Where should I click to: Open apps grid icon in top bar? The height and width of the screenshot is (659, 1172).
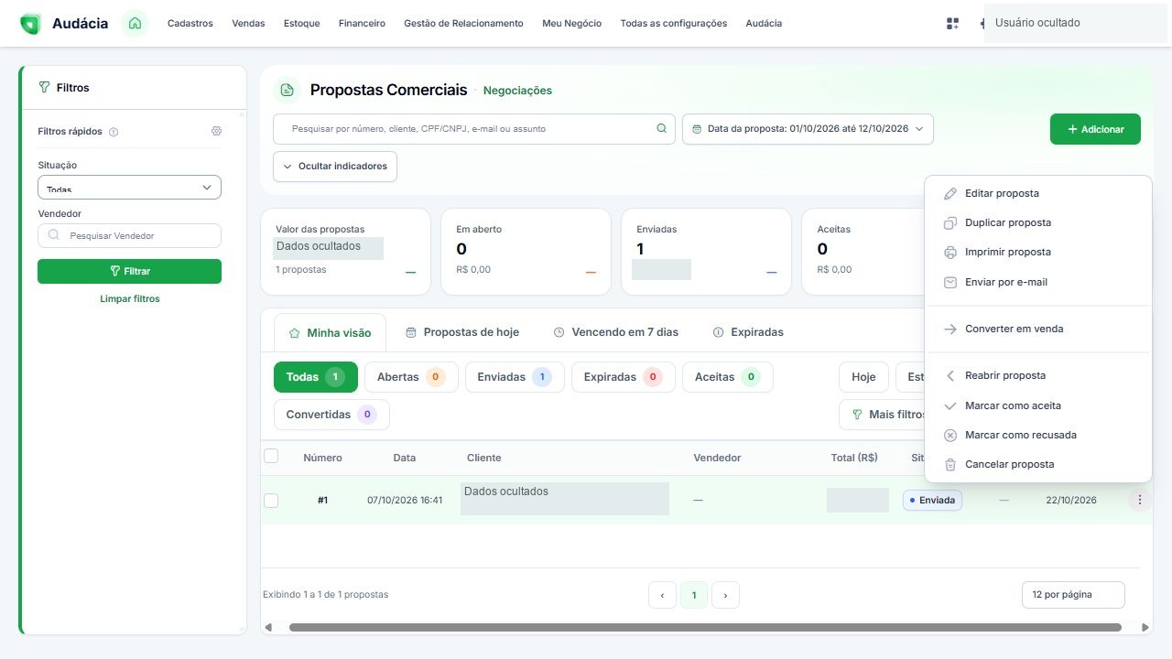(952, 24)
